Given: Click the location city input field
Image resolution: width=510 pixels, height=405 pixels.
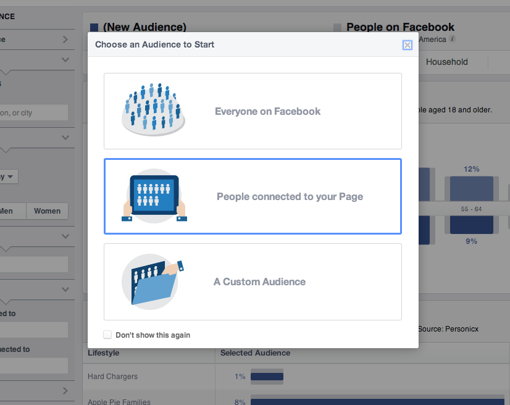Looking at the screenshot, I should pos(34,113).
